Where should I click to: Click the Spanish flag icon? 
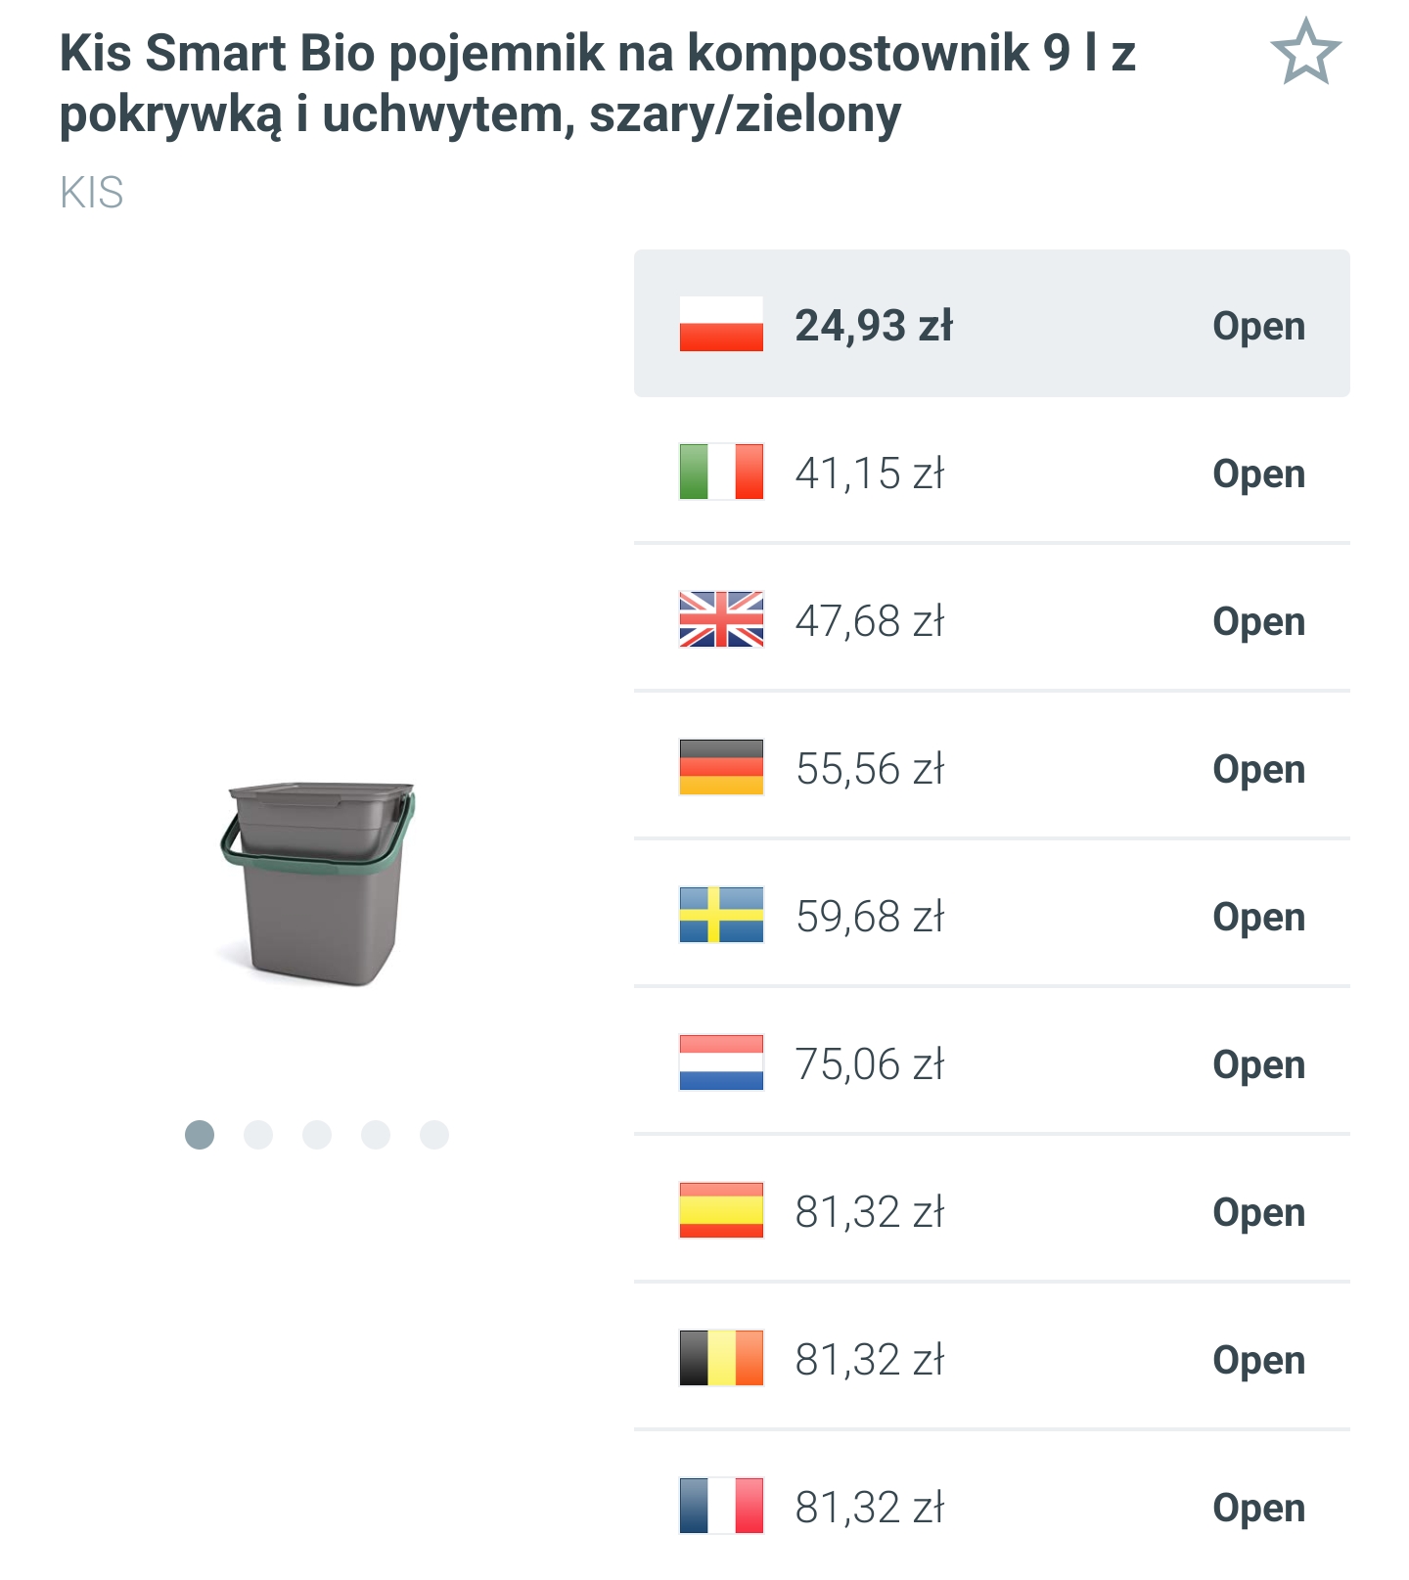point(721,1211)
